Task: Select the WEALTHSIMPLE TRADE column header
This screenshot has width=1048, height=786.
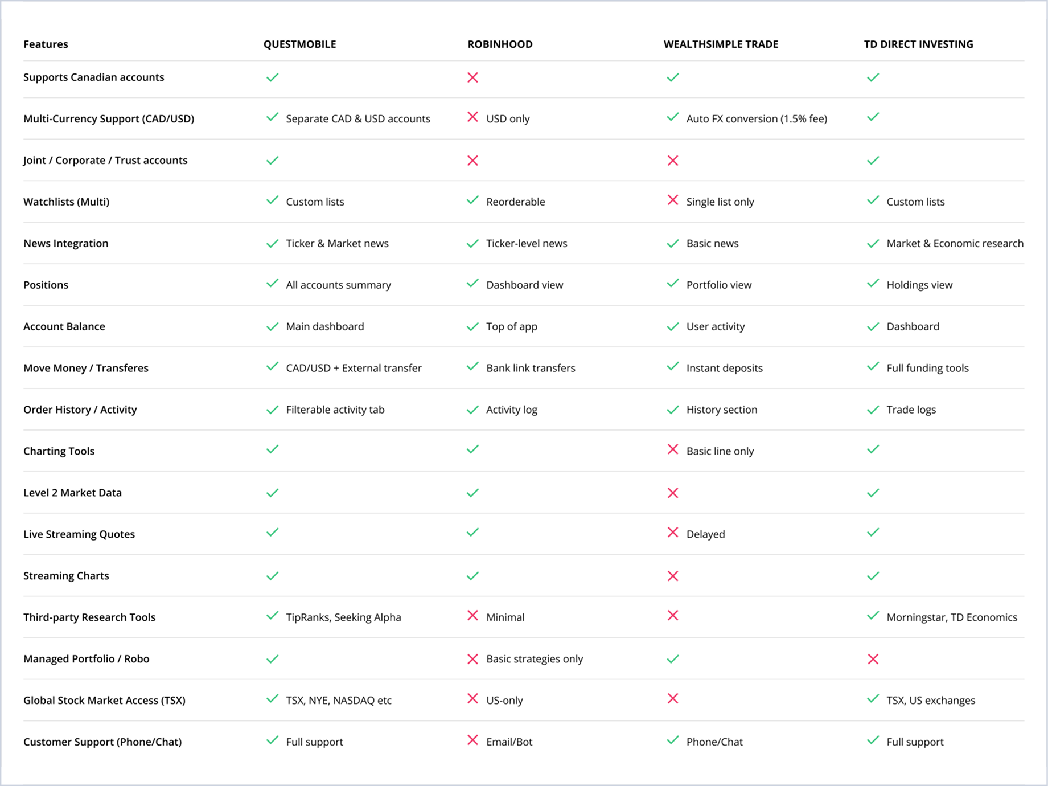Action: pos(721,44)
